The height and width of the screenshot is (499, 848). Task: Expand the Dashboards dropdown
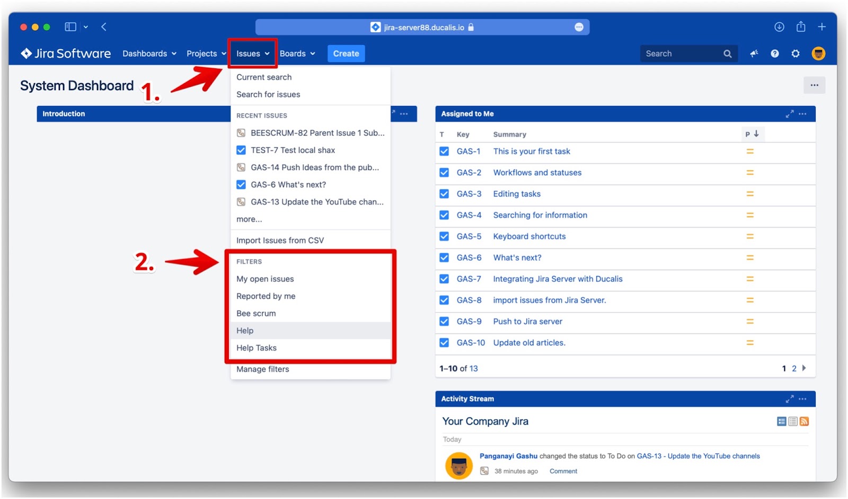(149, 54)
